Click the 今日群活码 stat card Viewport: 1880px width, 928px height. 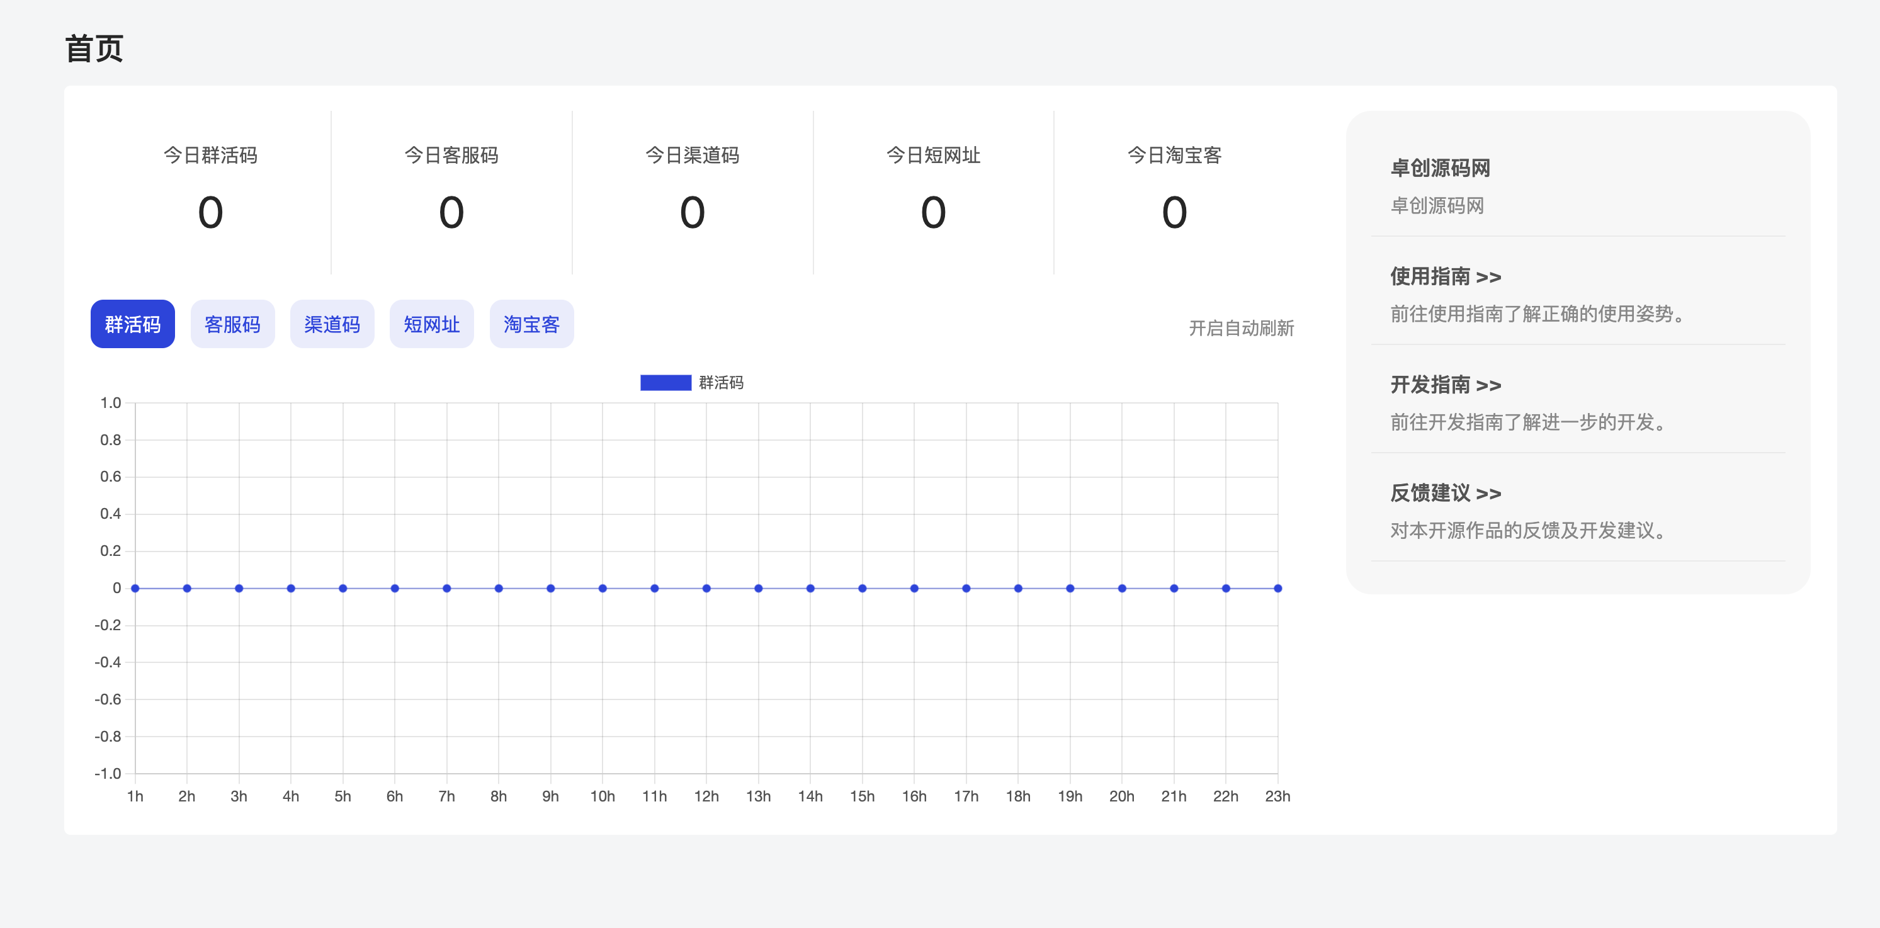click(x=210, y=193)
